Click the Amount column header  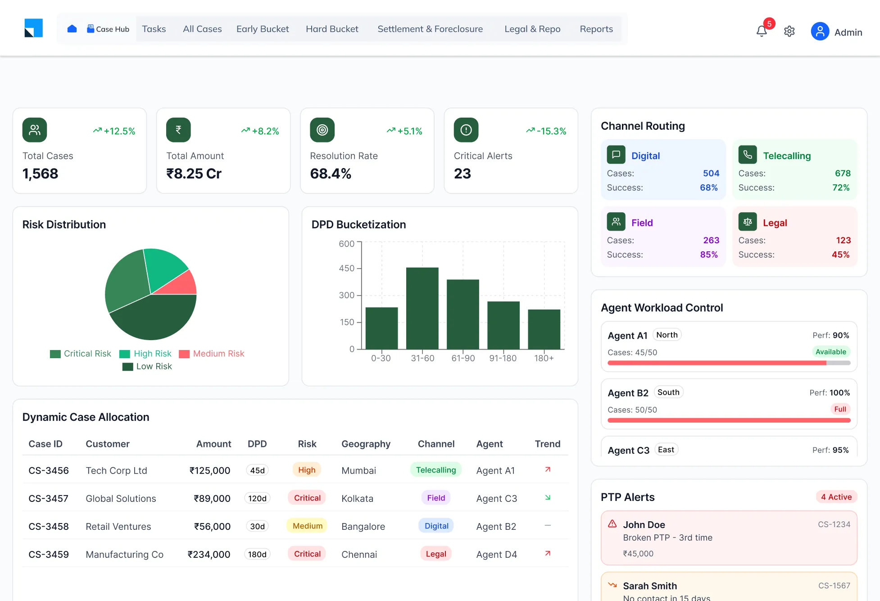pyautogui.click(x=213, y=444)
